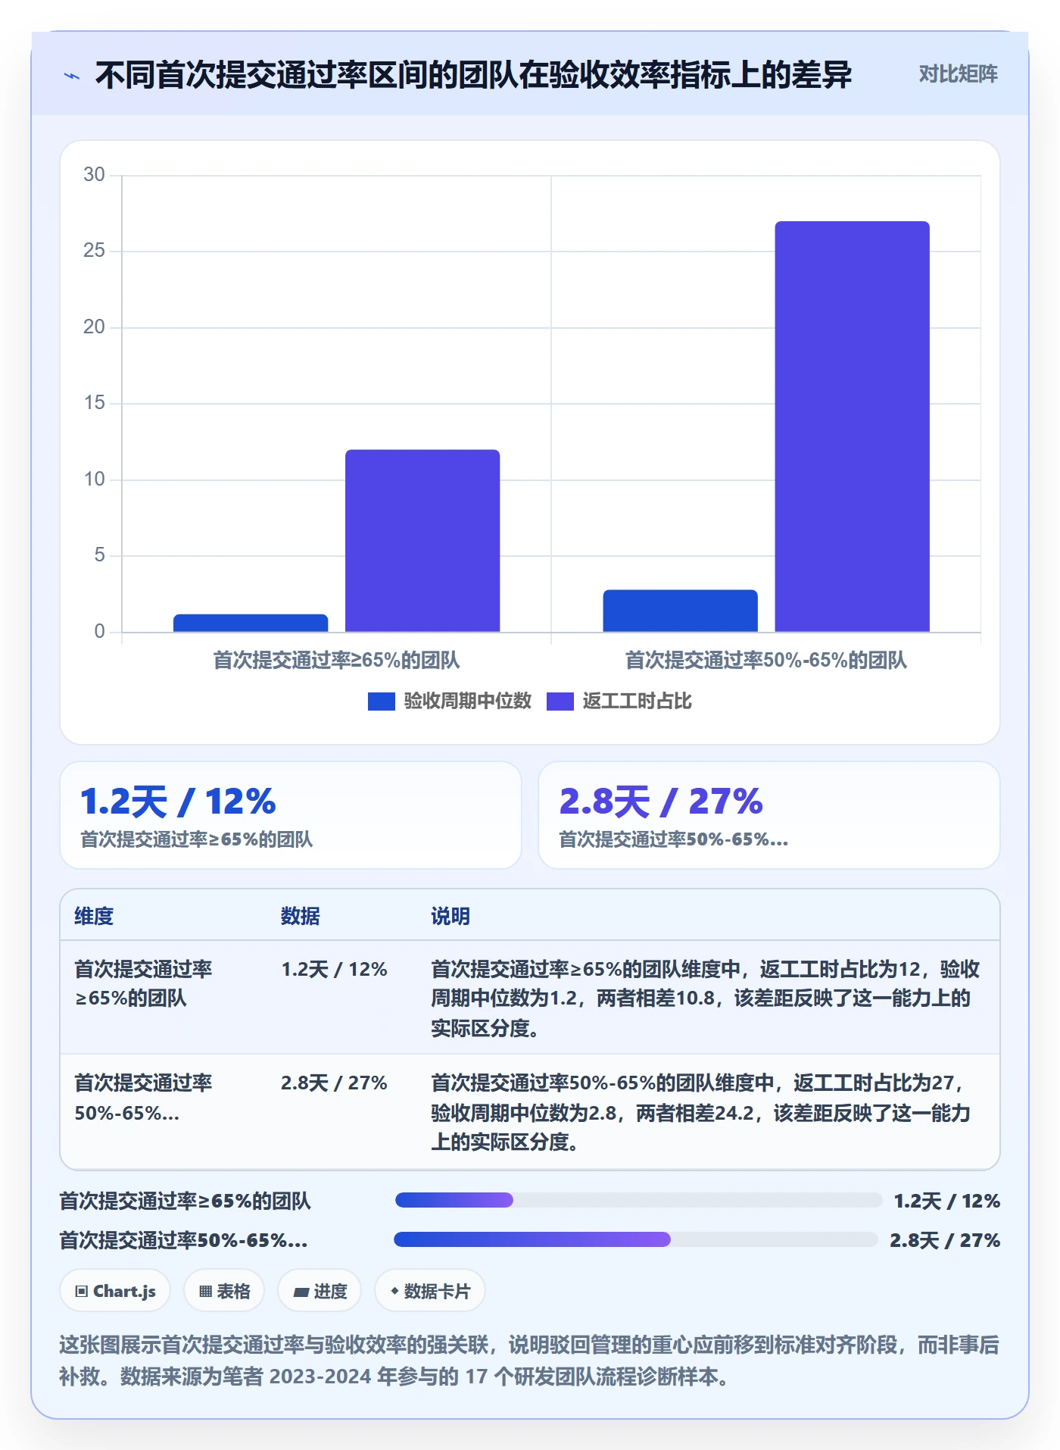Image resolution: width=1060 pixels, height=1450 pixels.
Task: Click the 27 bar for 50%-65% teams
Action: point(852,427)
